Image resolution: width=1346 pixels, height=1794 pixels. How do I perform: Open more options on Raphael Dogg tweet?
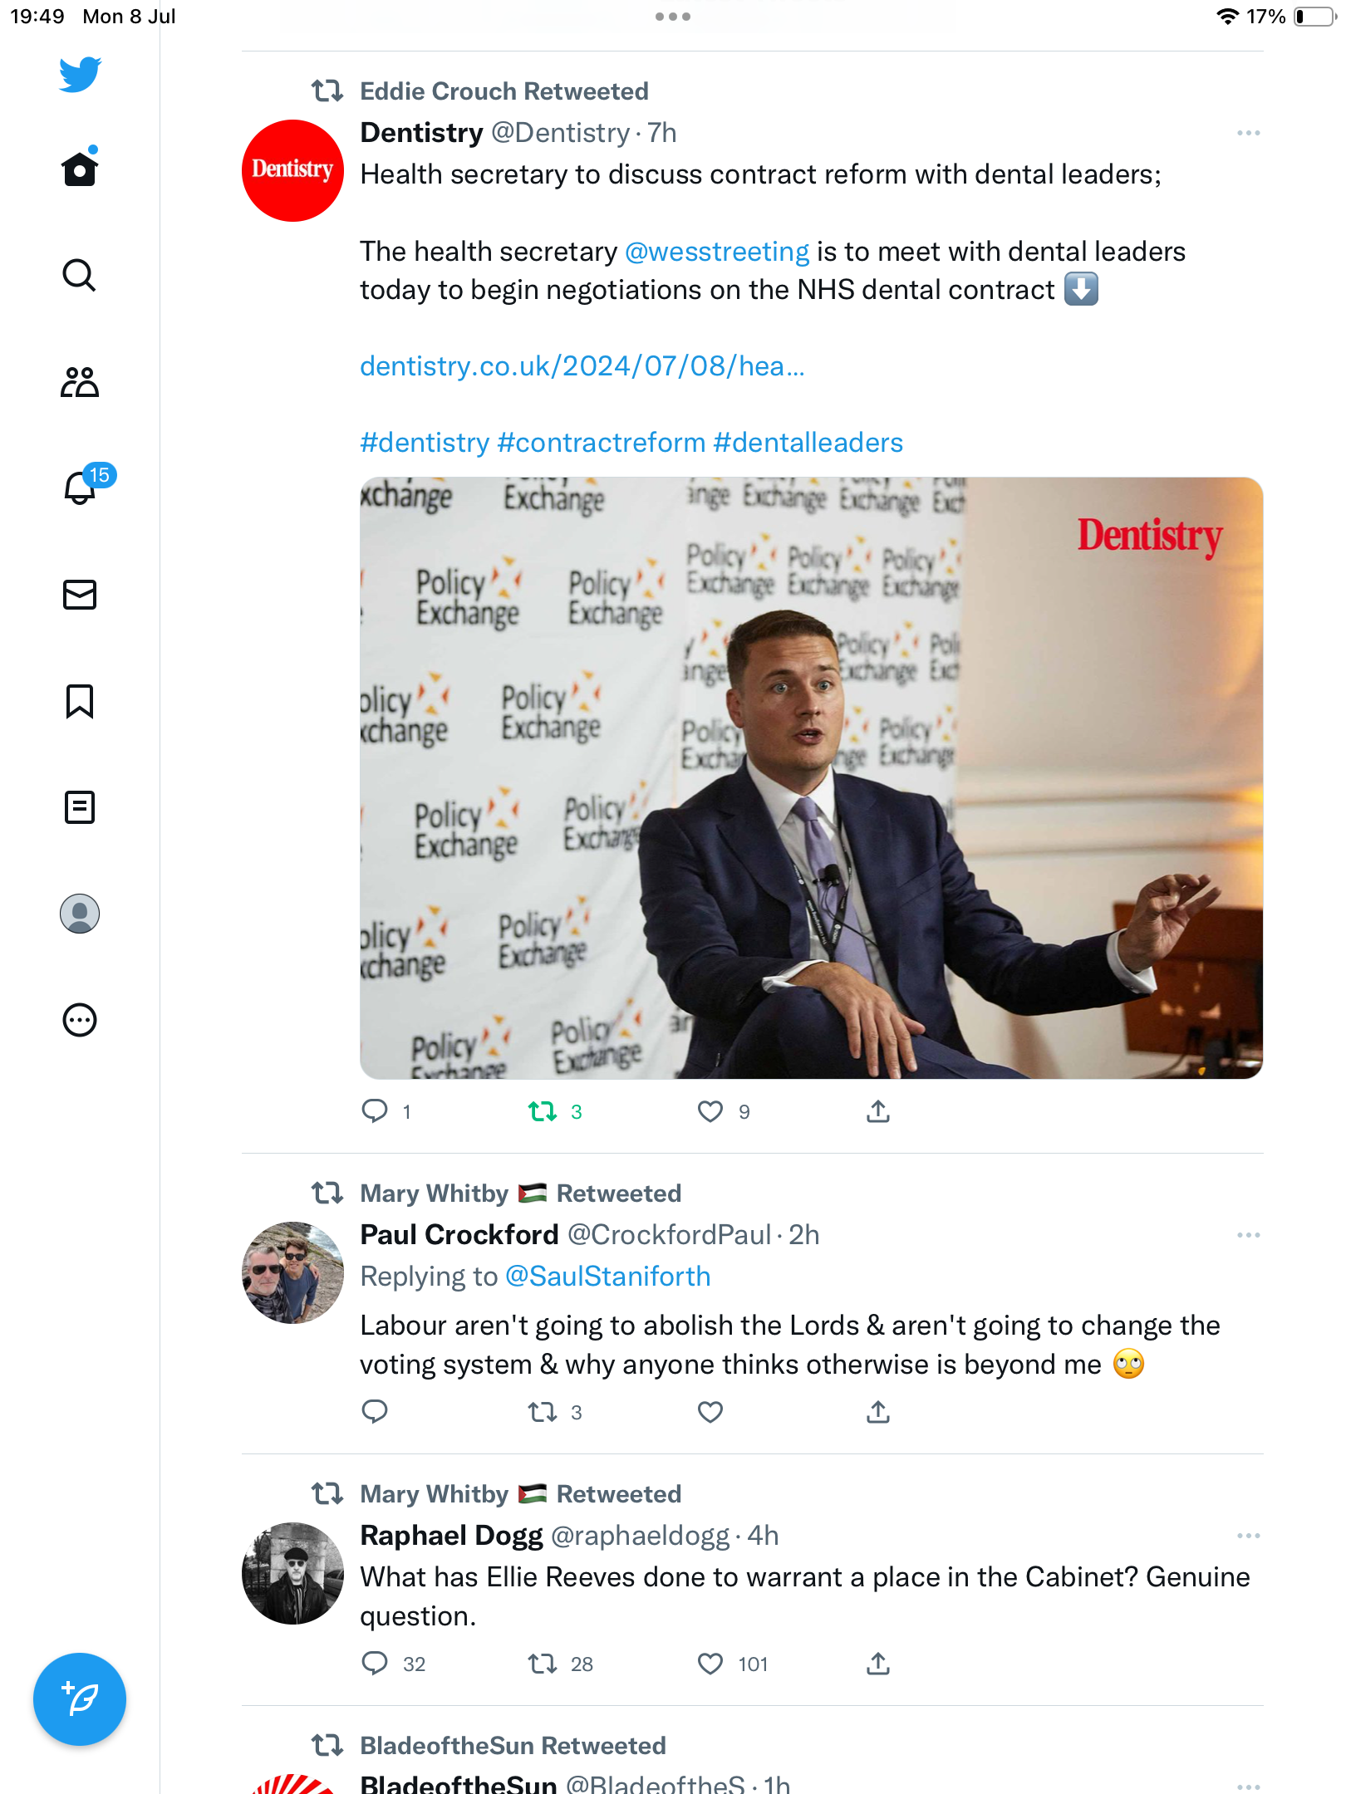1248,1536
